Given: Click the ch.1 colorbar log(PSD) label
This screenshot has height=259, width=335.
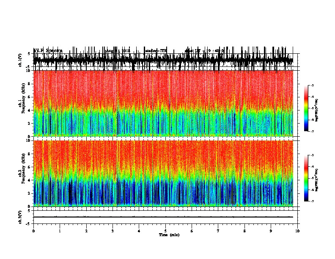Looking at the screenshot, I should (316, 110).
